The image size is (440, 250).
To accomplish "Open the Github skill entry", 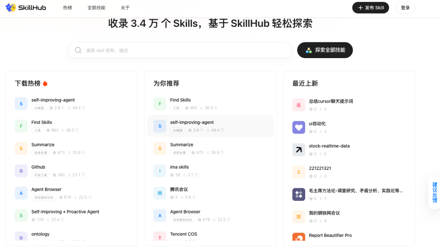I will pos(38,167).
